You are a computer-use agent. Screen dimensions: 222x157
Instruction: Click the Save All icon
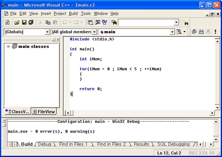click(x=31, y=22)
